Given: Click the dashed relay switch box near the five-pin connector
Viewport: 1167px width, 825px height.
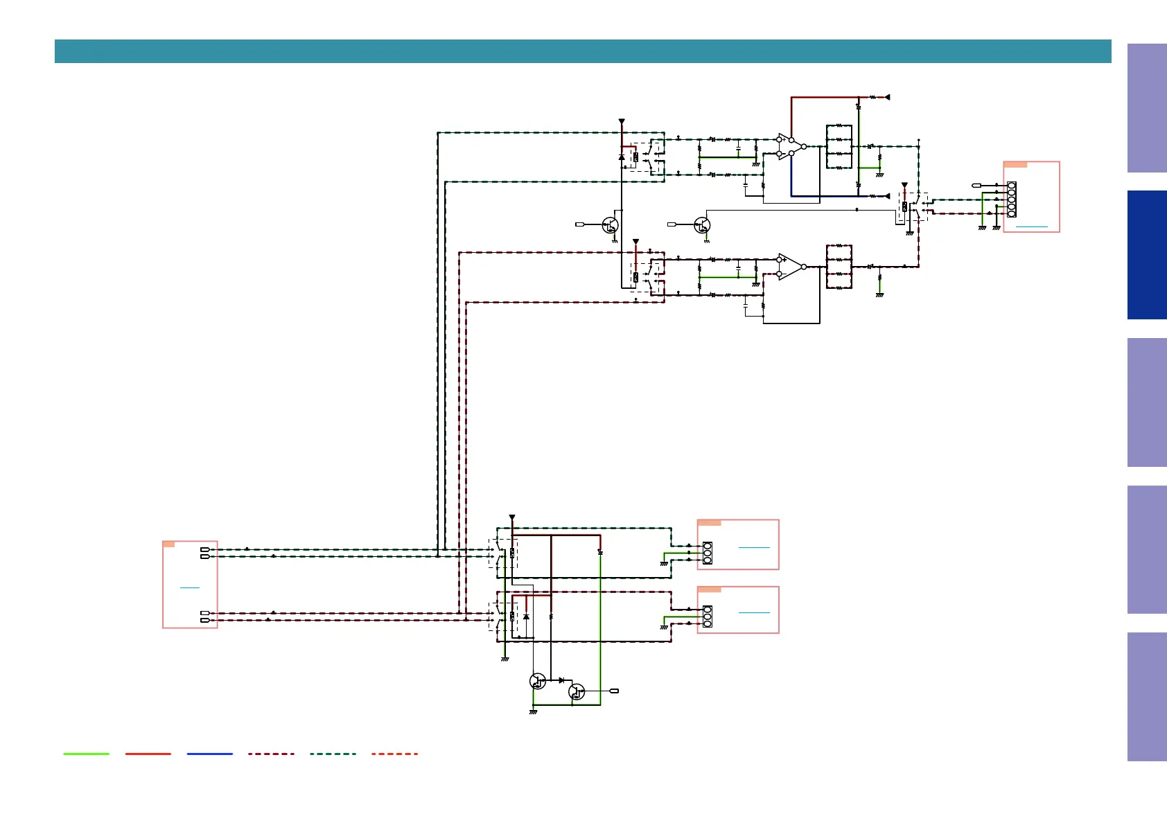Looking at the screenshot, I should tap(913, 207).
